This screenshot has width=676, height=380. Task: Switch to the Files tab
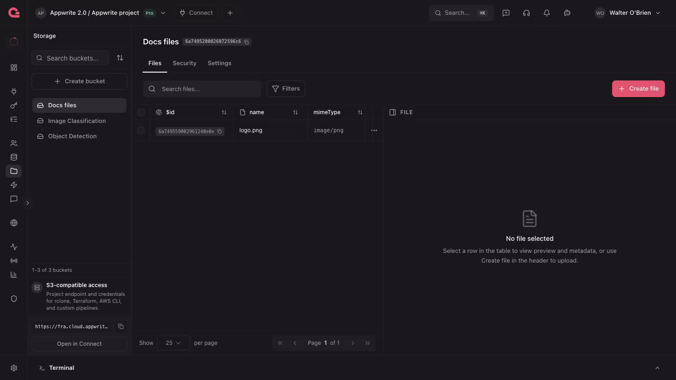155,63
